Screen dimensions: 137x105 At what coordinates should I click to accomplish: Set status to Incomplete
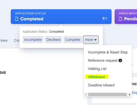(33, 40)
